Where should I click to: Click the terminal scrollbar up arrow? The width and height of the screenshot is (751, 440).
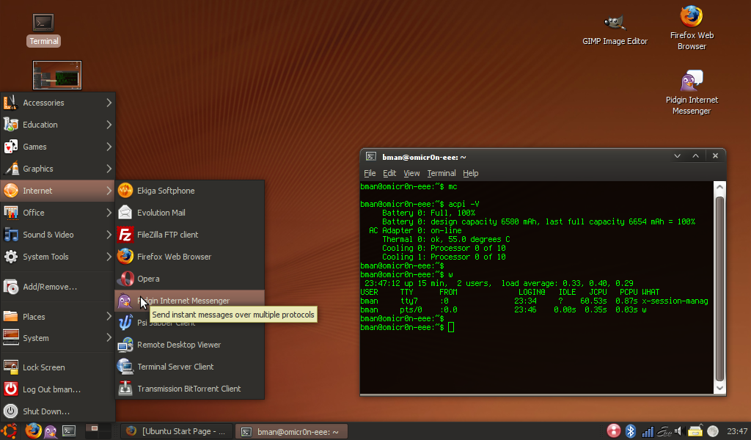coord(719,187)
